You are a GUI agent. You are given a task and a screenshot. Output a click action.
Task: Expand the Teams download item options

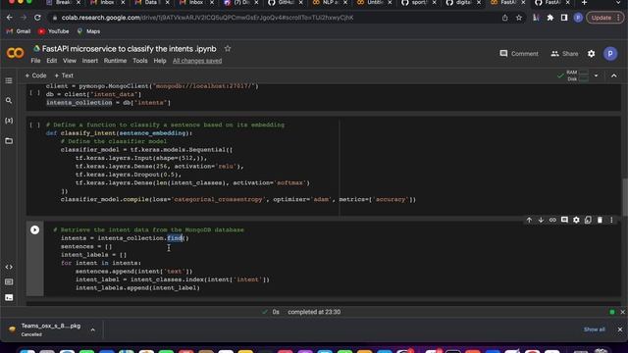[92, 329]
